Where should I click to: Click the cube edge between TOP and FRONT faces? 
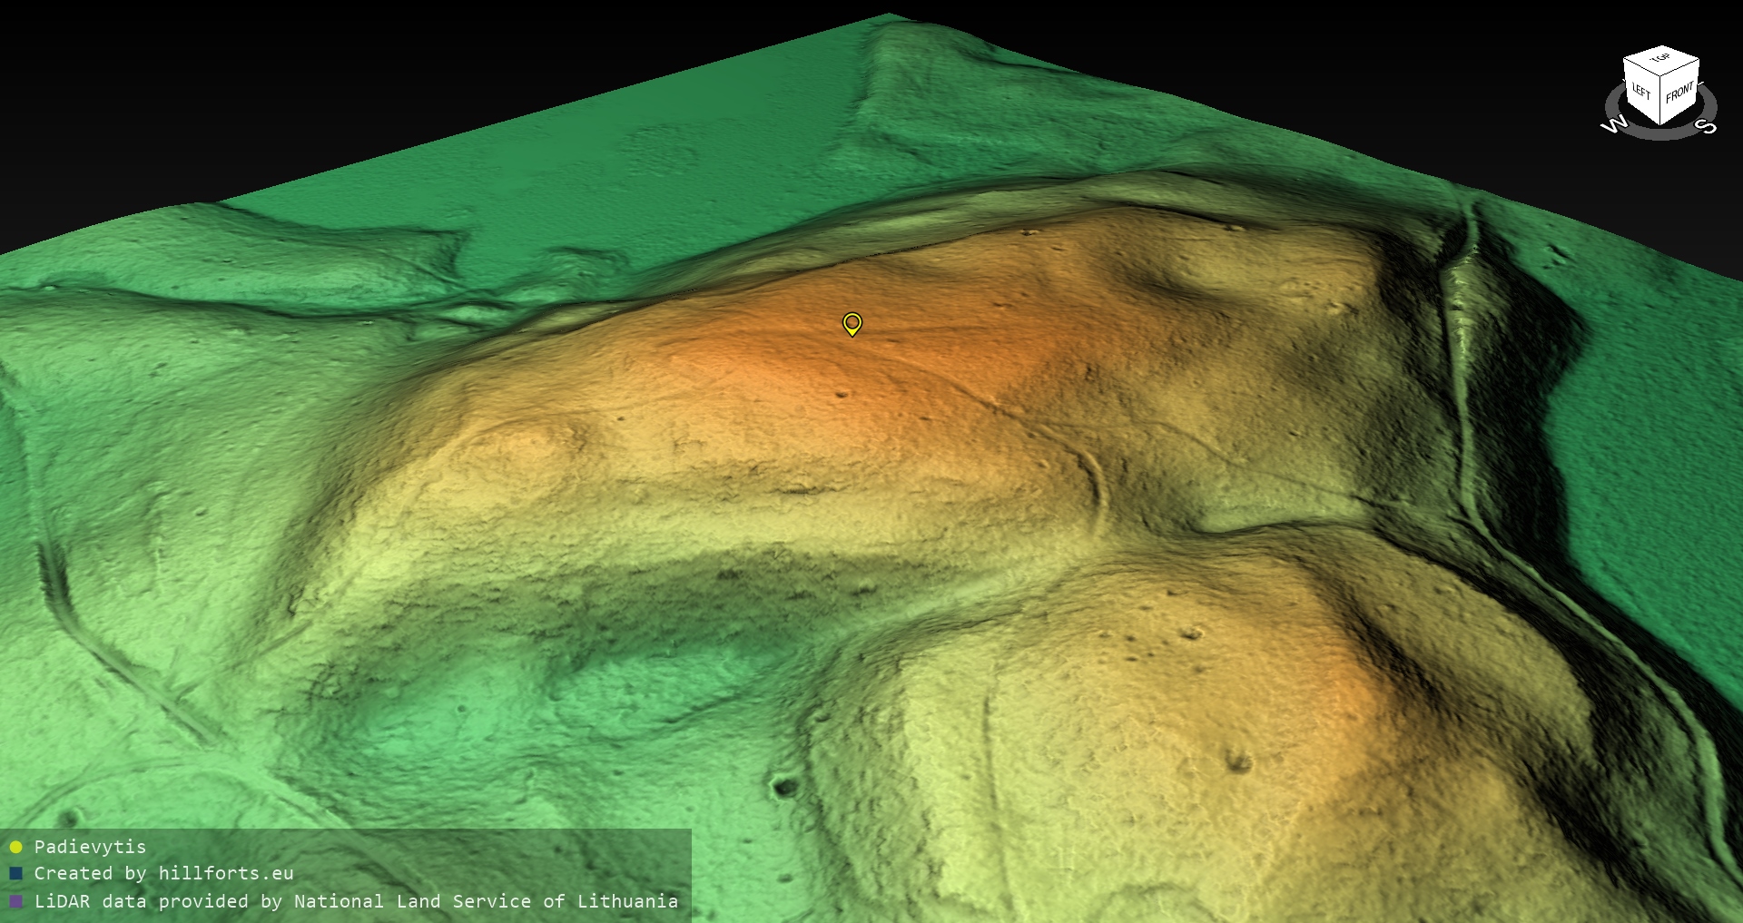1680,66
